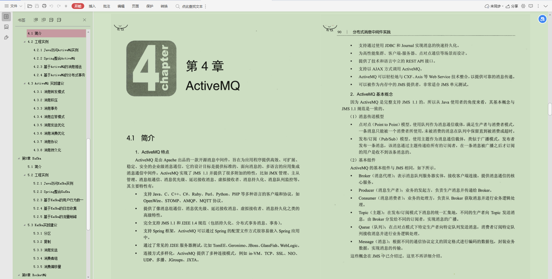The width and height of the screenshot is (552, 279).
Task: Open the 未同步 sync status dropdown
Action: pyautogui.click(x=494, y=6)
